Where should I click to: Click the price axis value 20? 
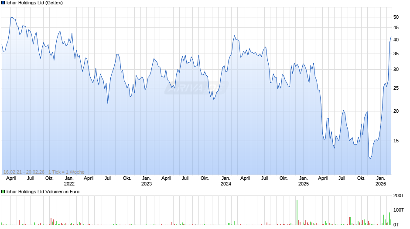(396, 111)
